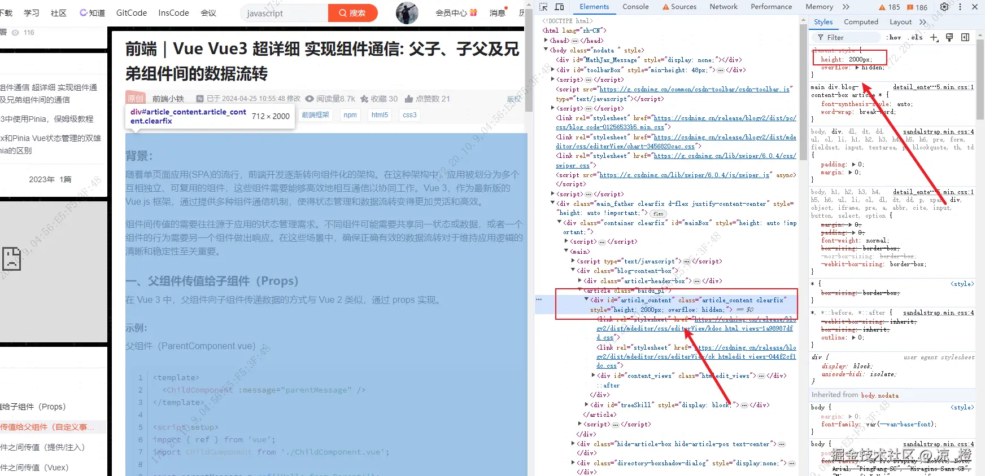985x476 pixels.
Task: Toggle the DevTools device toolbar icon
Action: 559,7
